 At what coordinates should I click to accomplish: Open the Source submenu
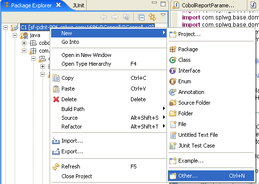pyautogui.click(x=109, y=118)
